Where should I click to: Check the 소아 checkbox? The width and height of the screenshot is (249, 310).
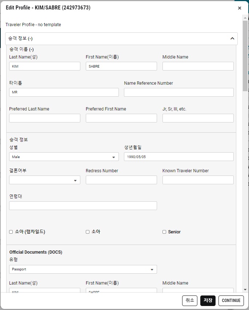[x=88, y=232]
